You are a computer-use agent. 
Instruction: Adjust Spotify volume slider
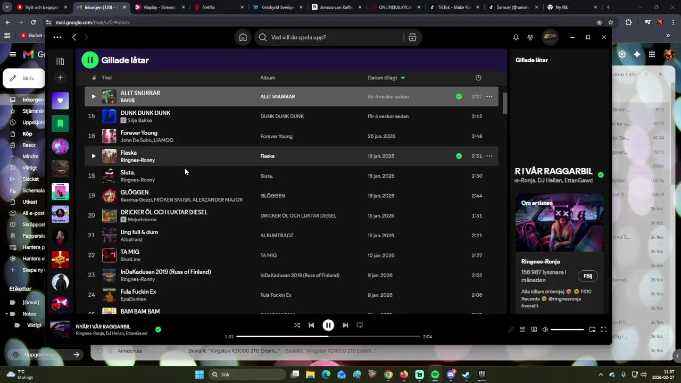pos(567,329)
